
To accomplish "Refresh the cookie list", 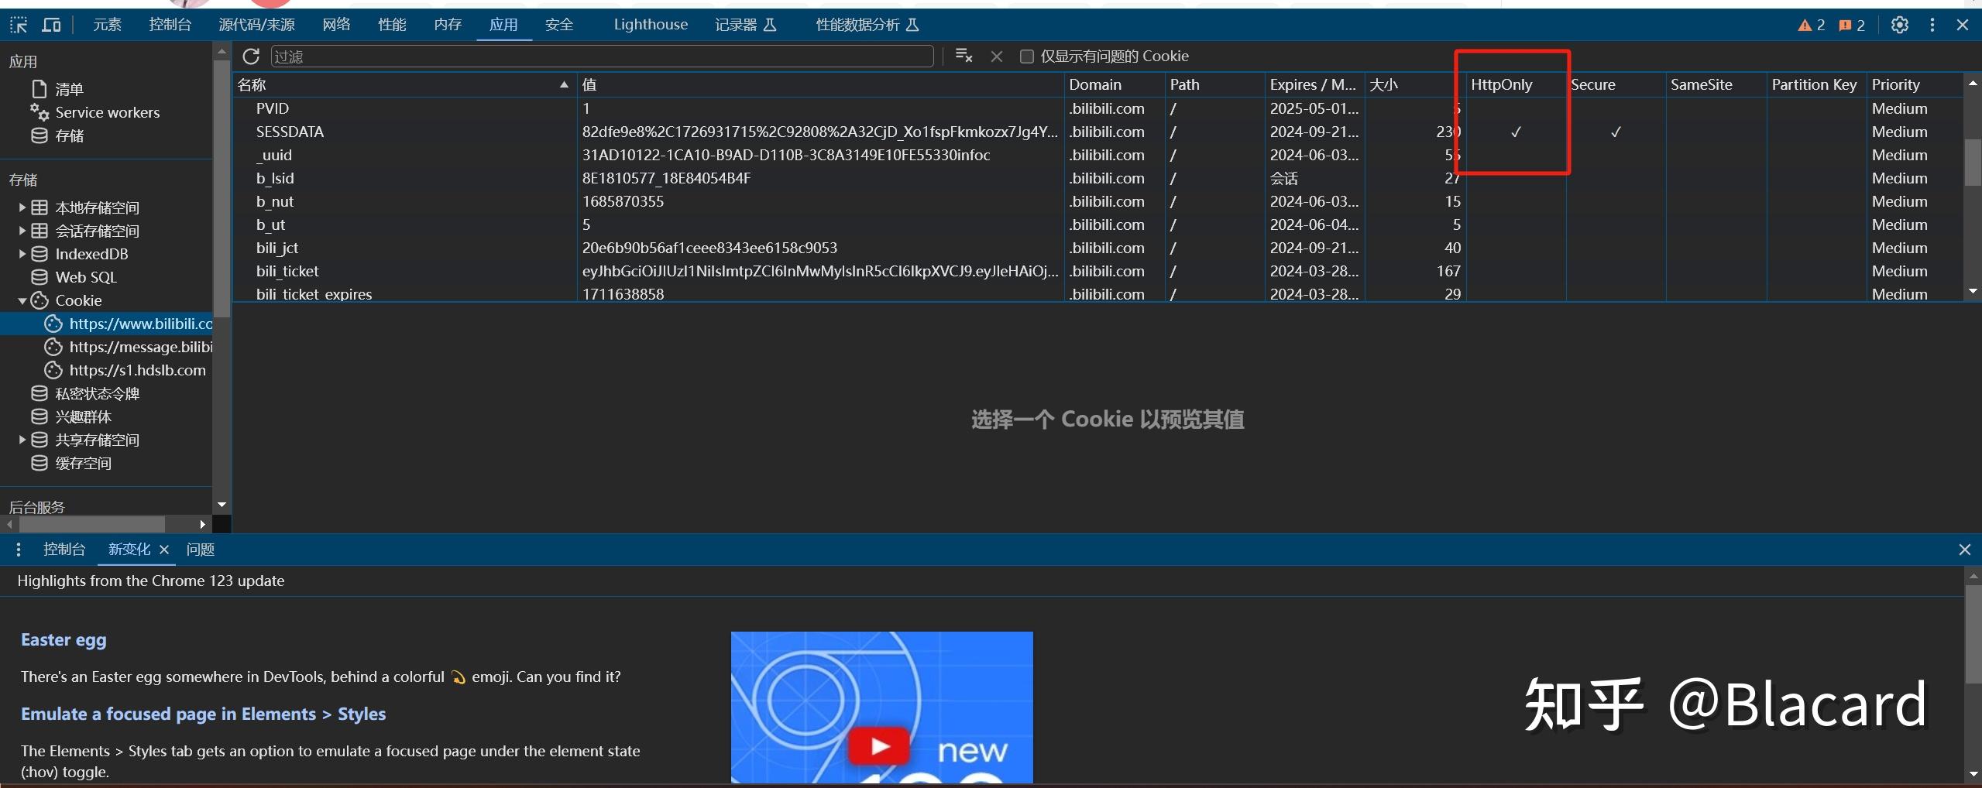I will [251, 57].
